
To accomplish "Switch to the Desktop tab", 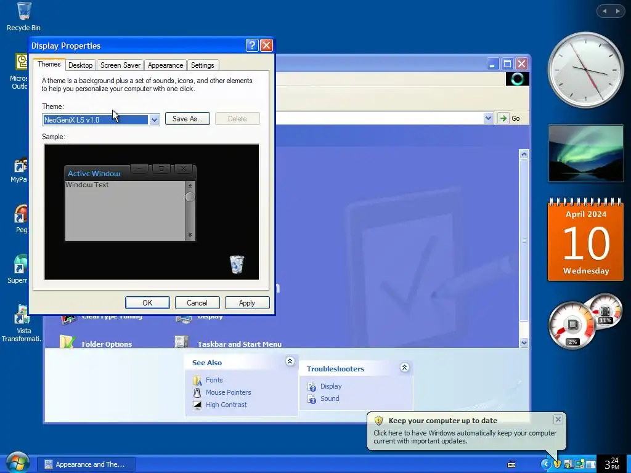I will click(81, 65).
